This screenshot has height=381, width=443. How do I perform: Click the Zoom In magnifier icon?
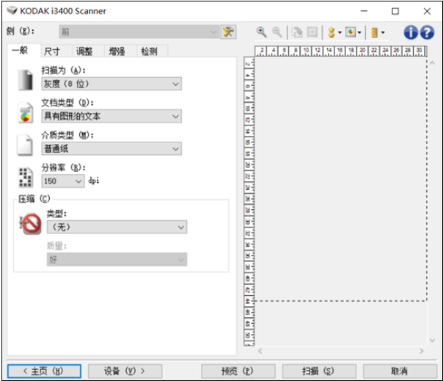pyautogui.click(x=261, y=32)
